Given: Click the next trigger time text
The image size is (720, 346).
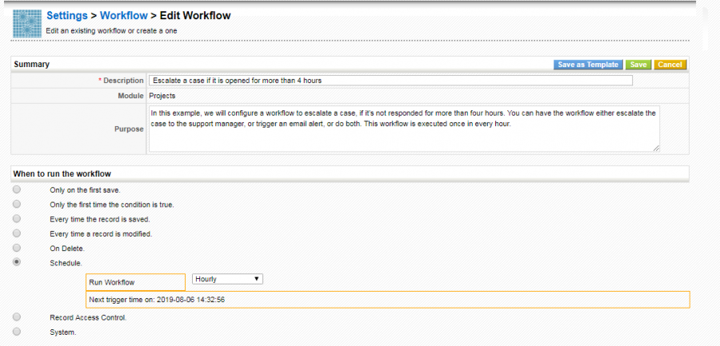Looking at the screenshot, I should click(x=156, y=300).
